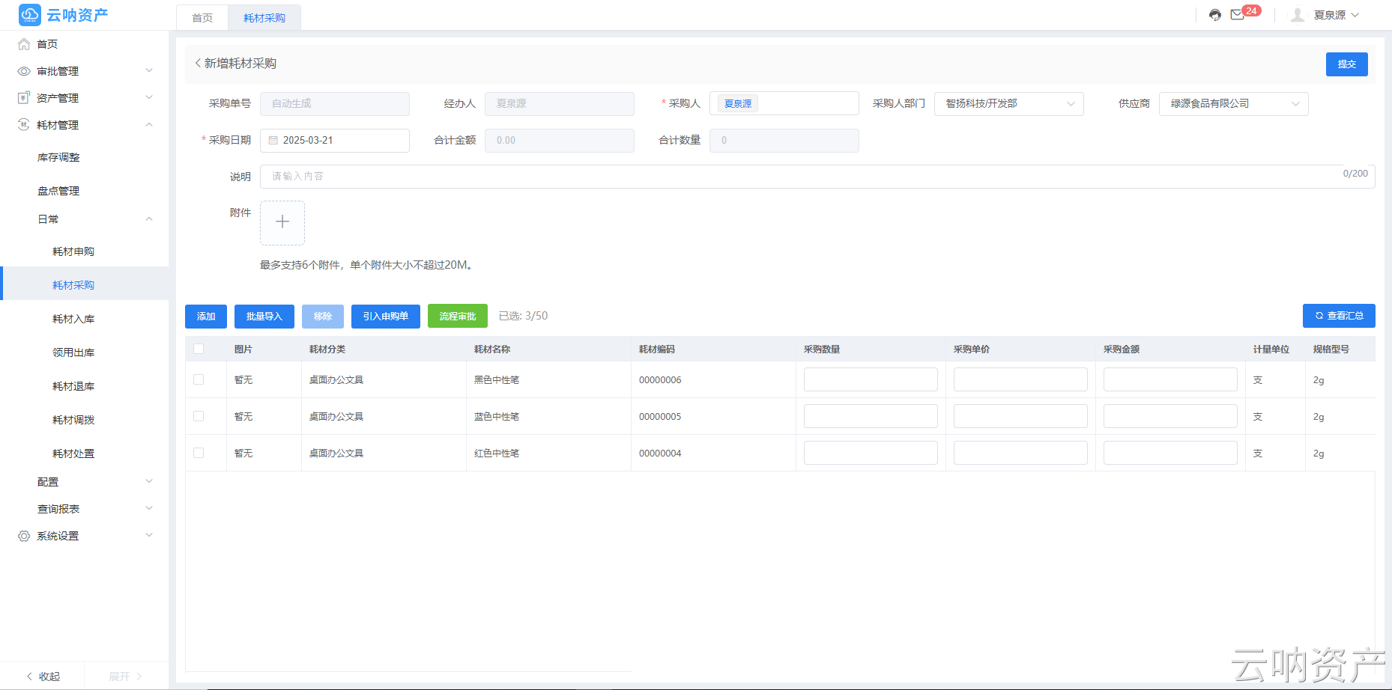This screenshot has width=1392, height=690.
Task: Check the row for 红色中性笔
Action: pos(199,453)
